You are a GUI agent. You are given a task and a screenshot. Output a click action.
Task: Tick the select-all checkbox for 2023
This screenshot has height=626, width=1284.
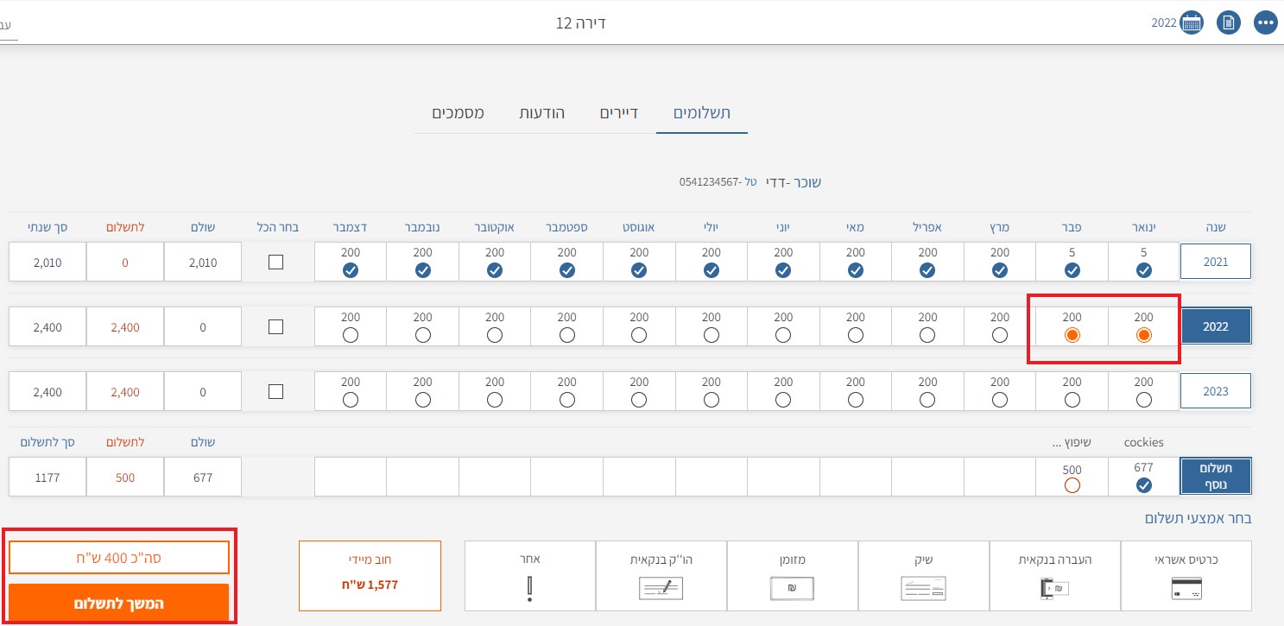pyautogui.click(x=275, y=392)
